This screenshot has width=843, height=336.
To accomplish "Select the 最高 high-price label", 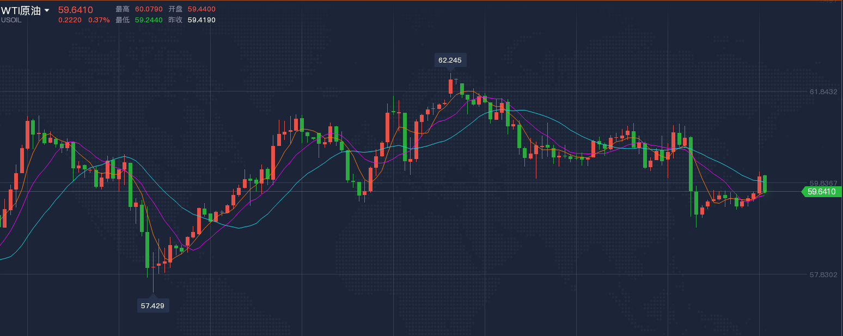I will 123,9.
